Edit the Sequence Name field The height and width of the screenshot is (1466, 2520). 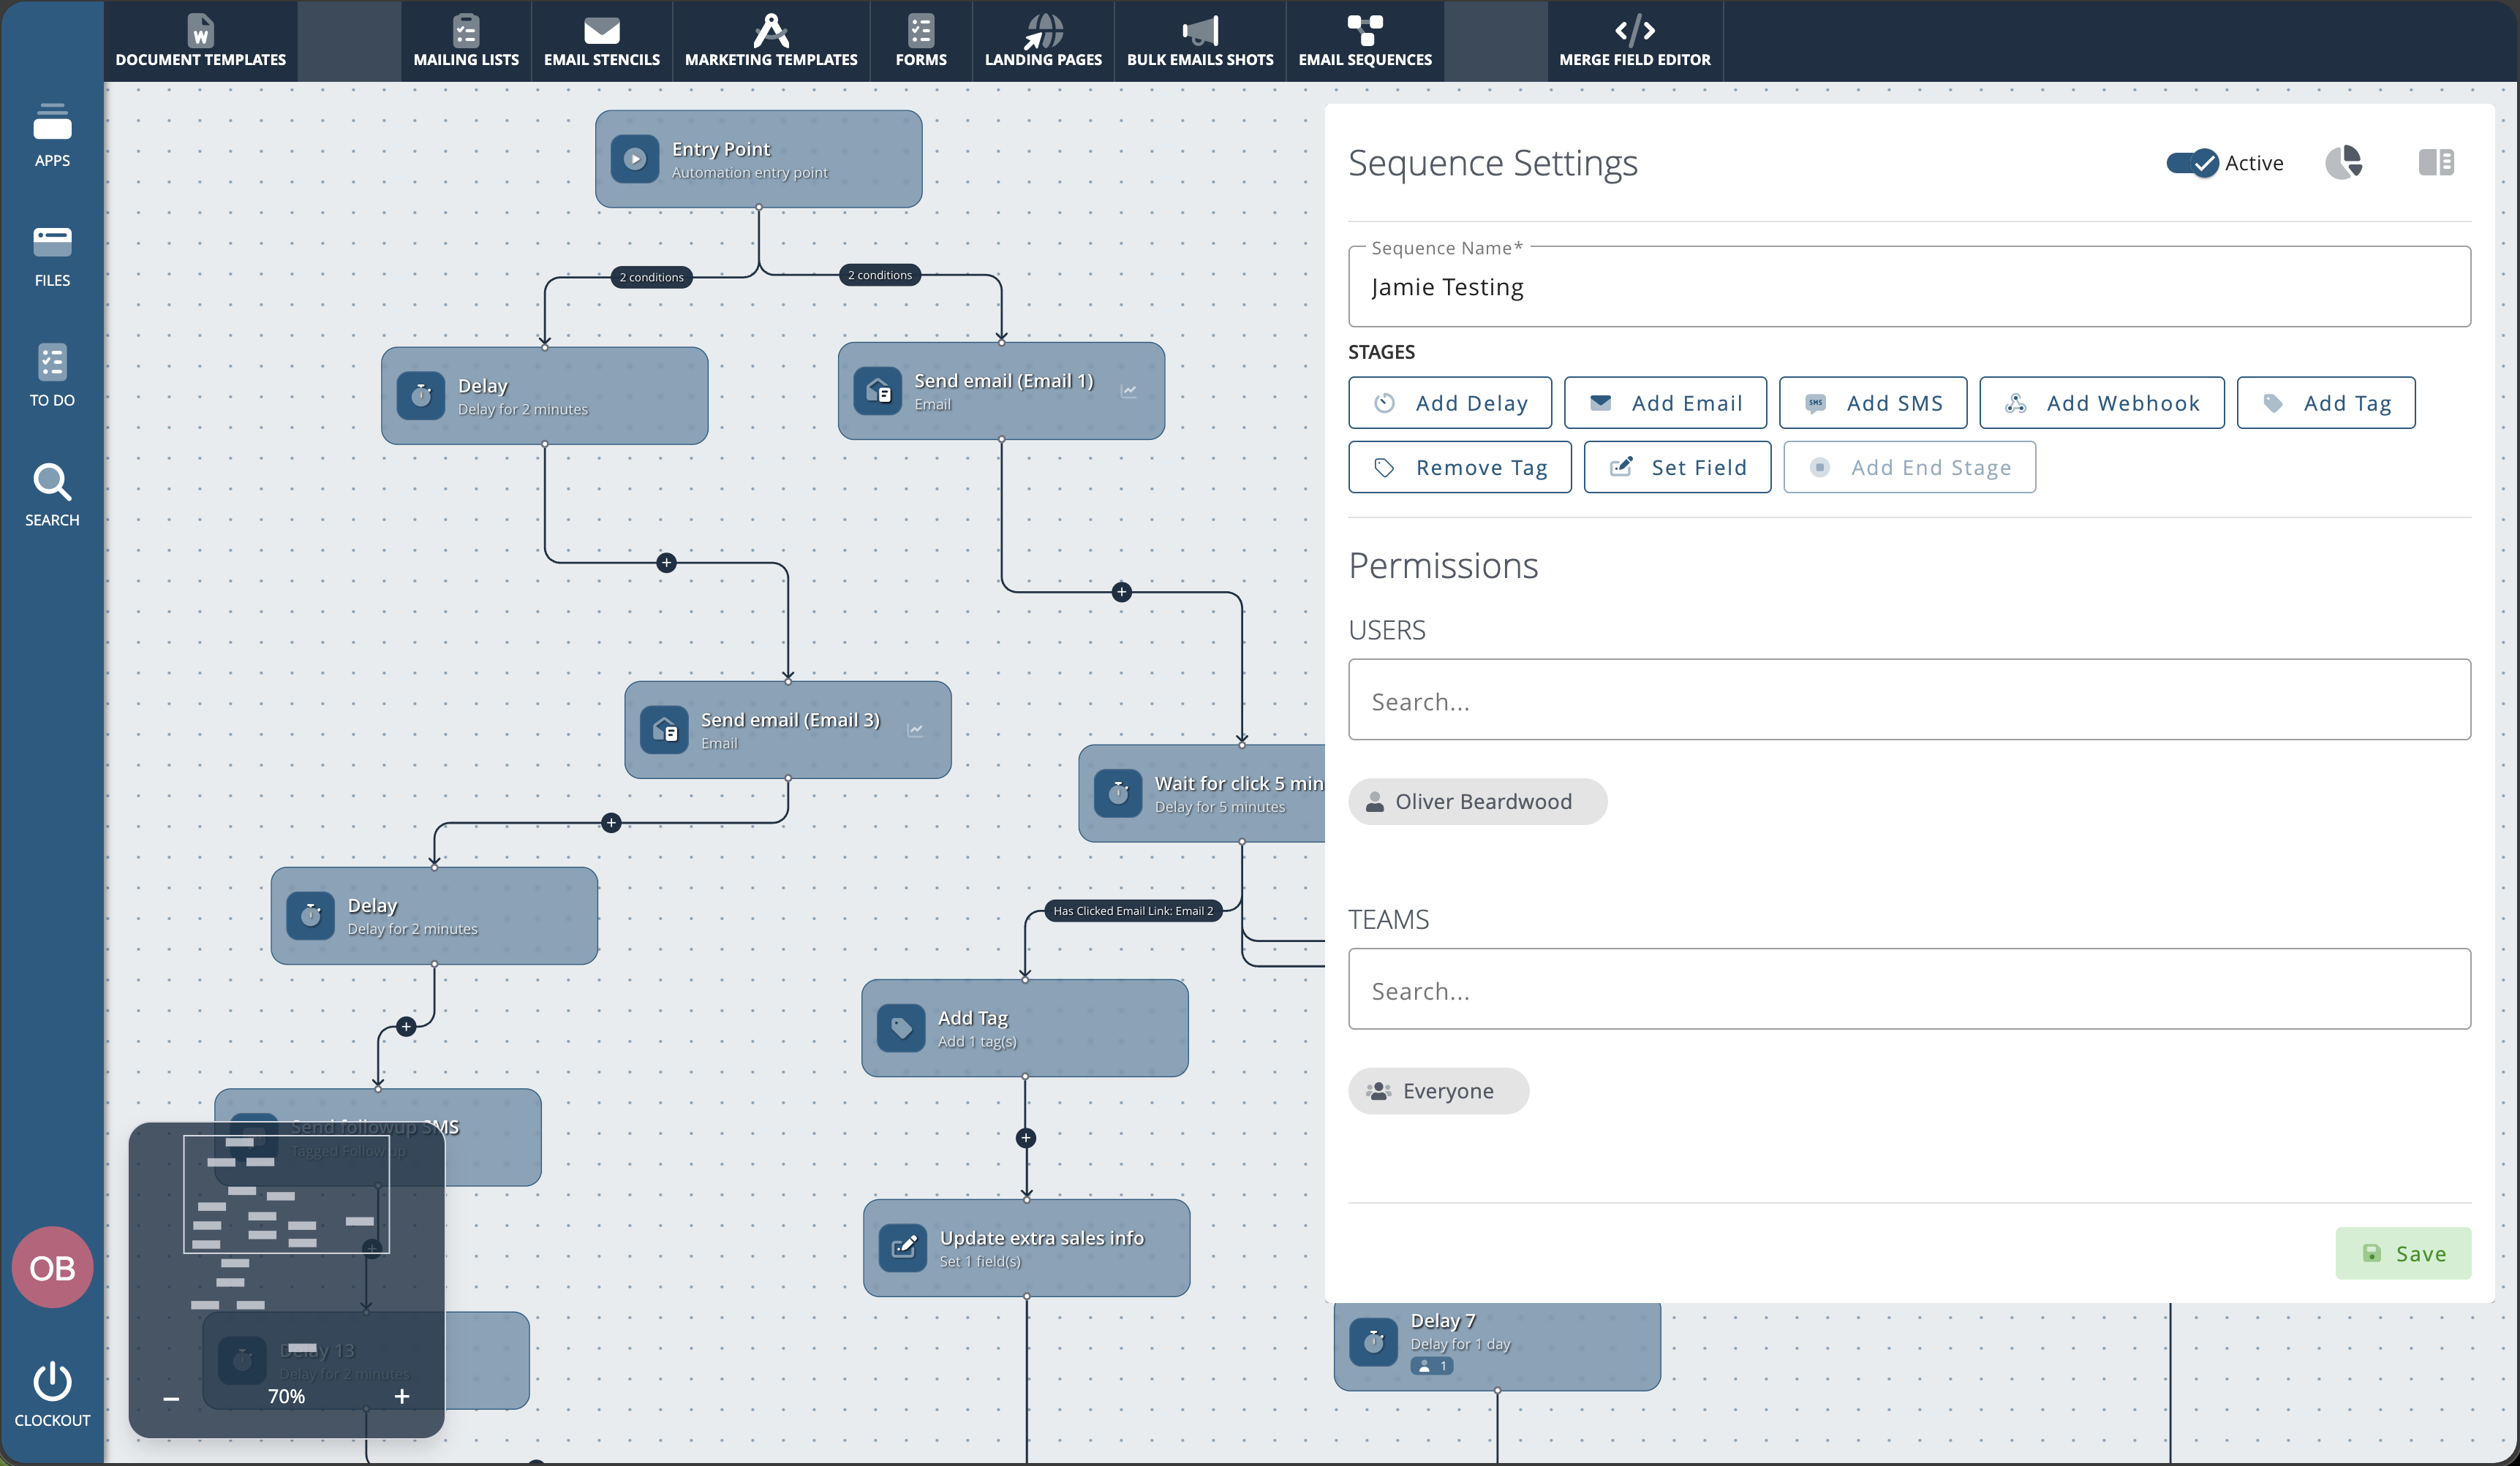pos(1909,286)
